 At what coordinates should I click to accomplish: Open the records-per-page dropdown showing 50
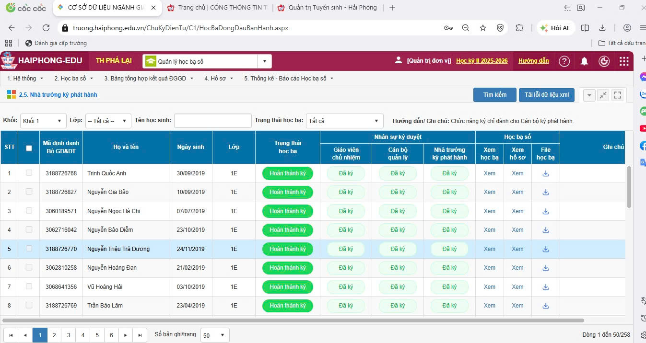pos(215,335)
